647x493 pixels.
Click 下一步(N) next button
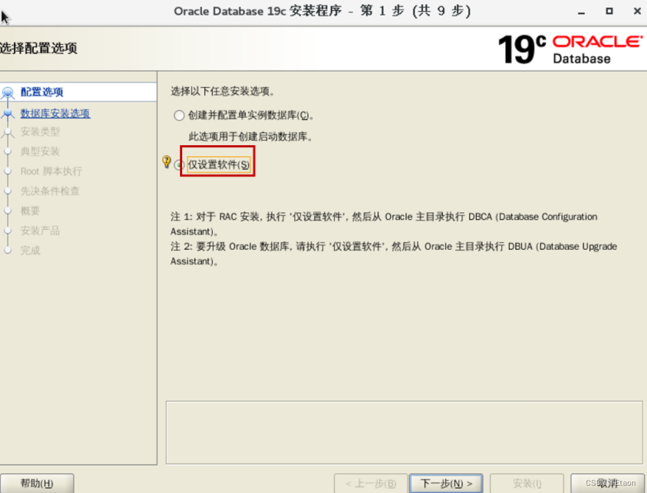pyautogui.click(x=446, y=483)
